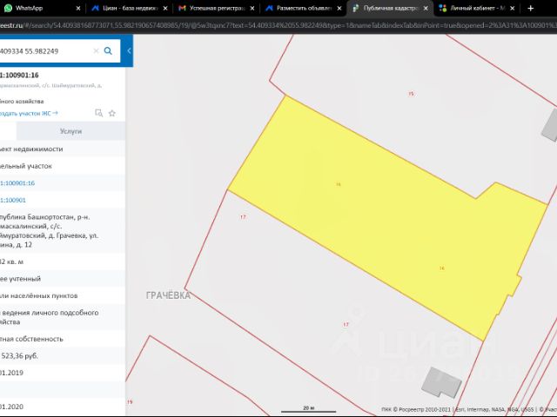Click the browser address bar URL

(x=278, y=25)
